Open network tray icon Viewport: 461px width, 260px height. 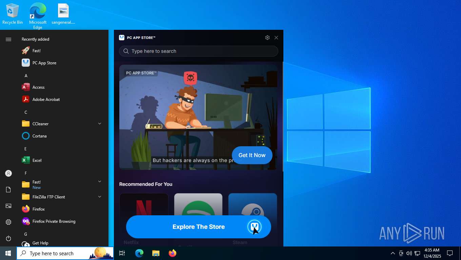417,253
